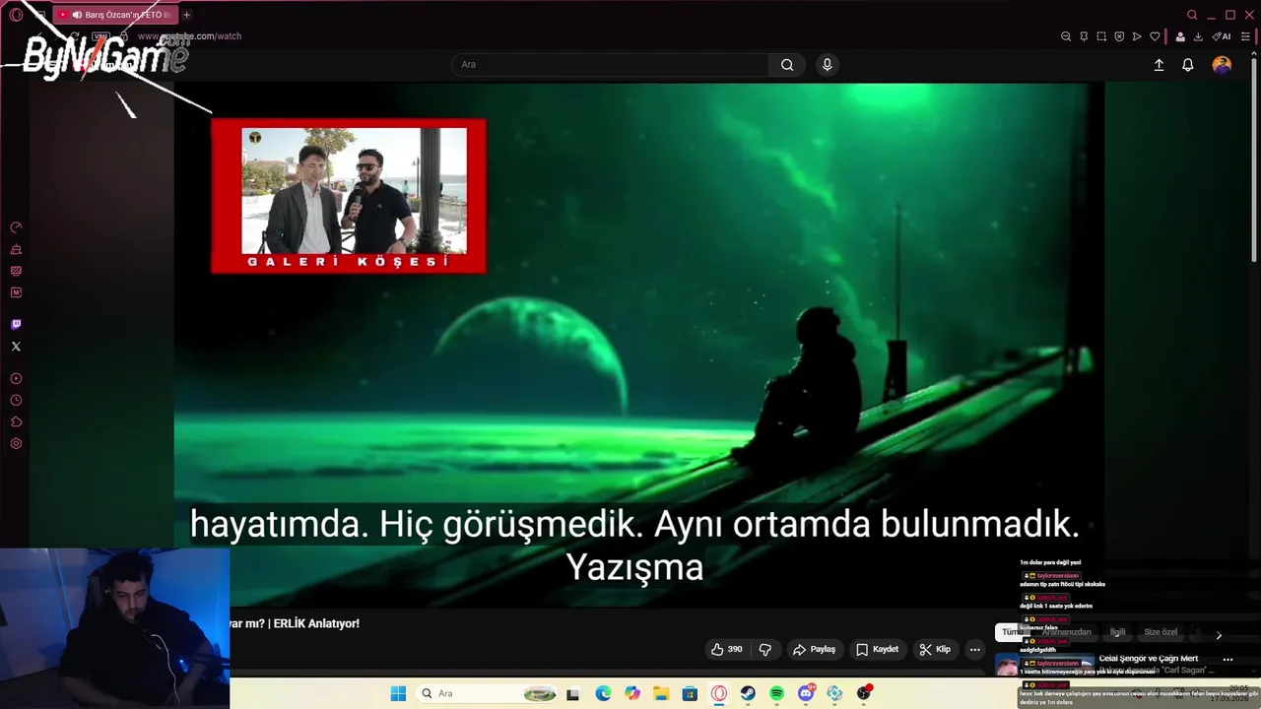Open Twitch panel in sidebar

16,324
